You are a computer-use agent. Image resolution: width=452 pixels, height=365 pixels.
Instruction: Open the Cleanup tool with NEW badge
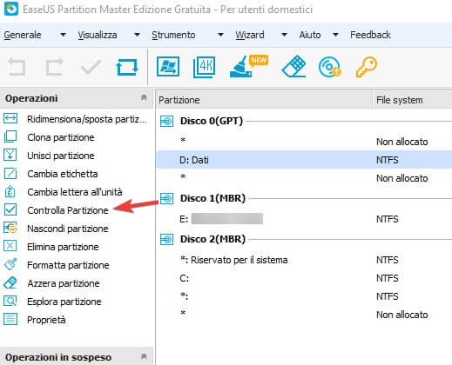249,66
